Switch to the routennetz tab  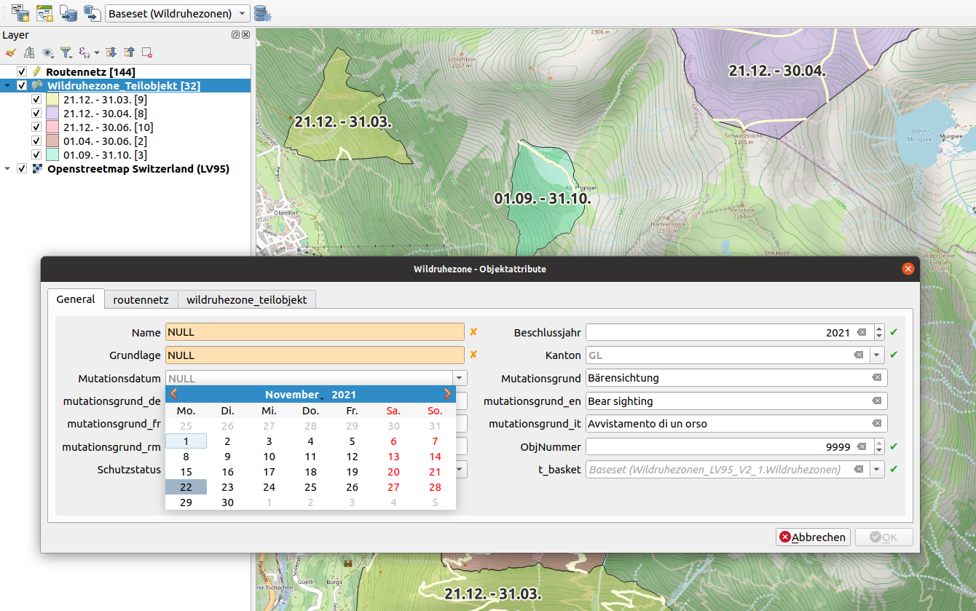[x=141, y=299]
